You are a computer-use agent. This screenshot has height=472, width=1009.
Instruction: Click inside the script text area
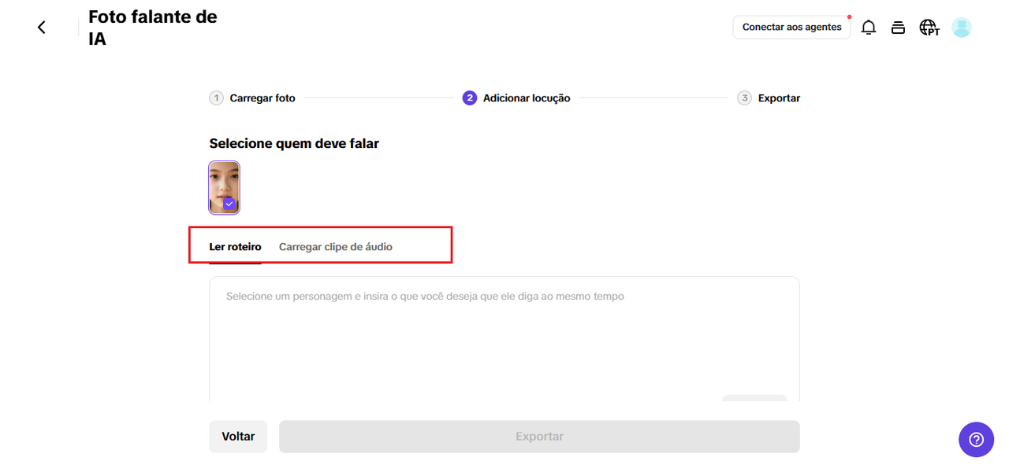pyautogui.click(x=504, y=339)
